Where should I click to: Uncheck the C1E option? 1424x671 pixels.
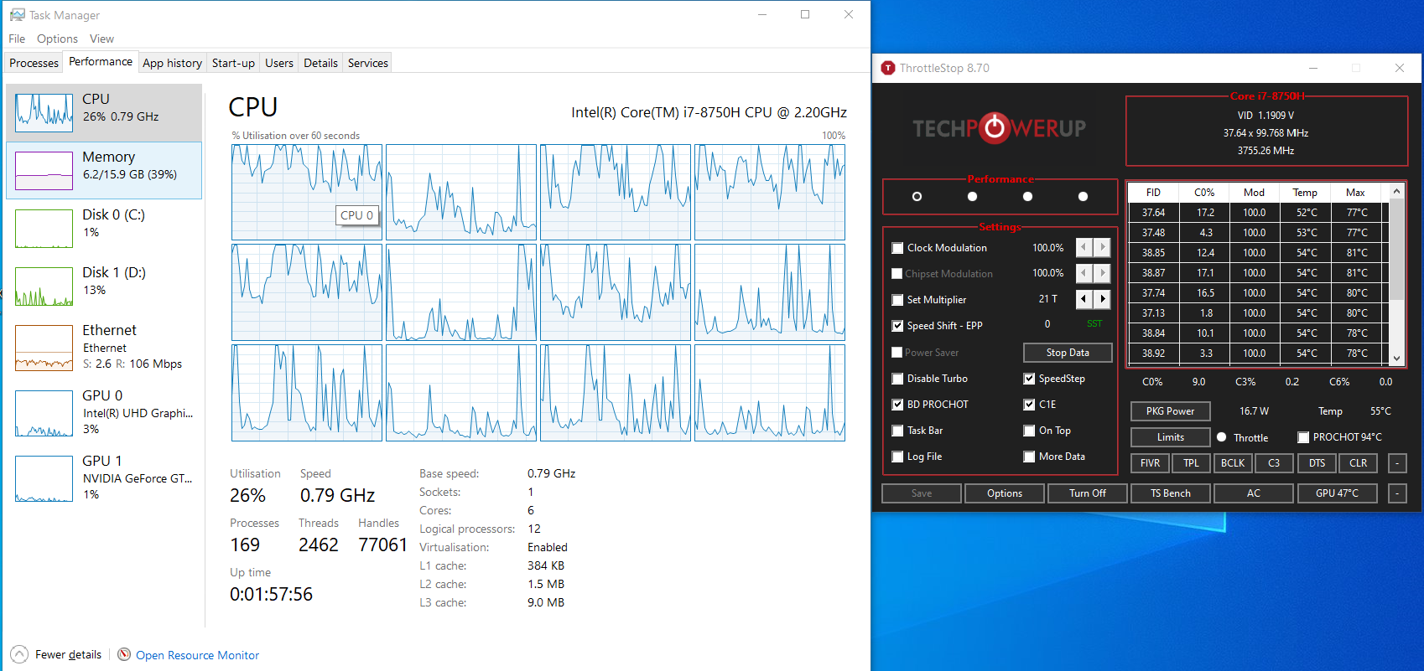[1029, 405]
